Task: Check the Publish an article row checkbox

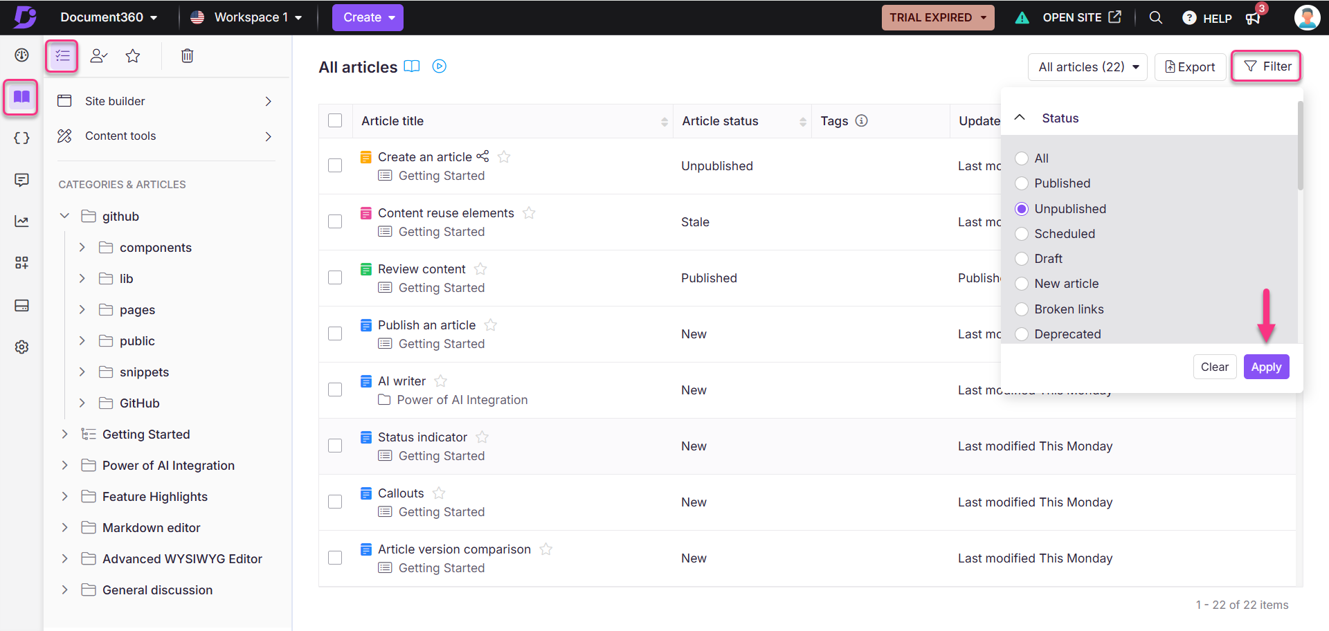Action: click(x=335, y=333)
